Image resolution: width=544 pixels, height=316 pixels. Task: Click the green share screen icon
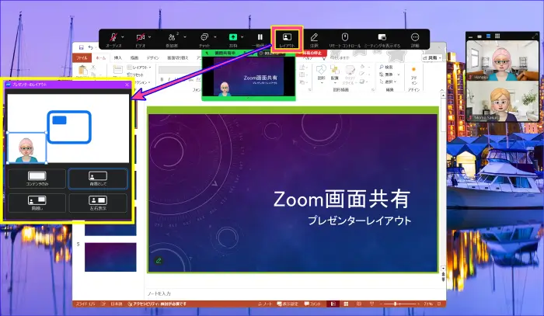(233, 36)
